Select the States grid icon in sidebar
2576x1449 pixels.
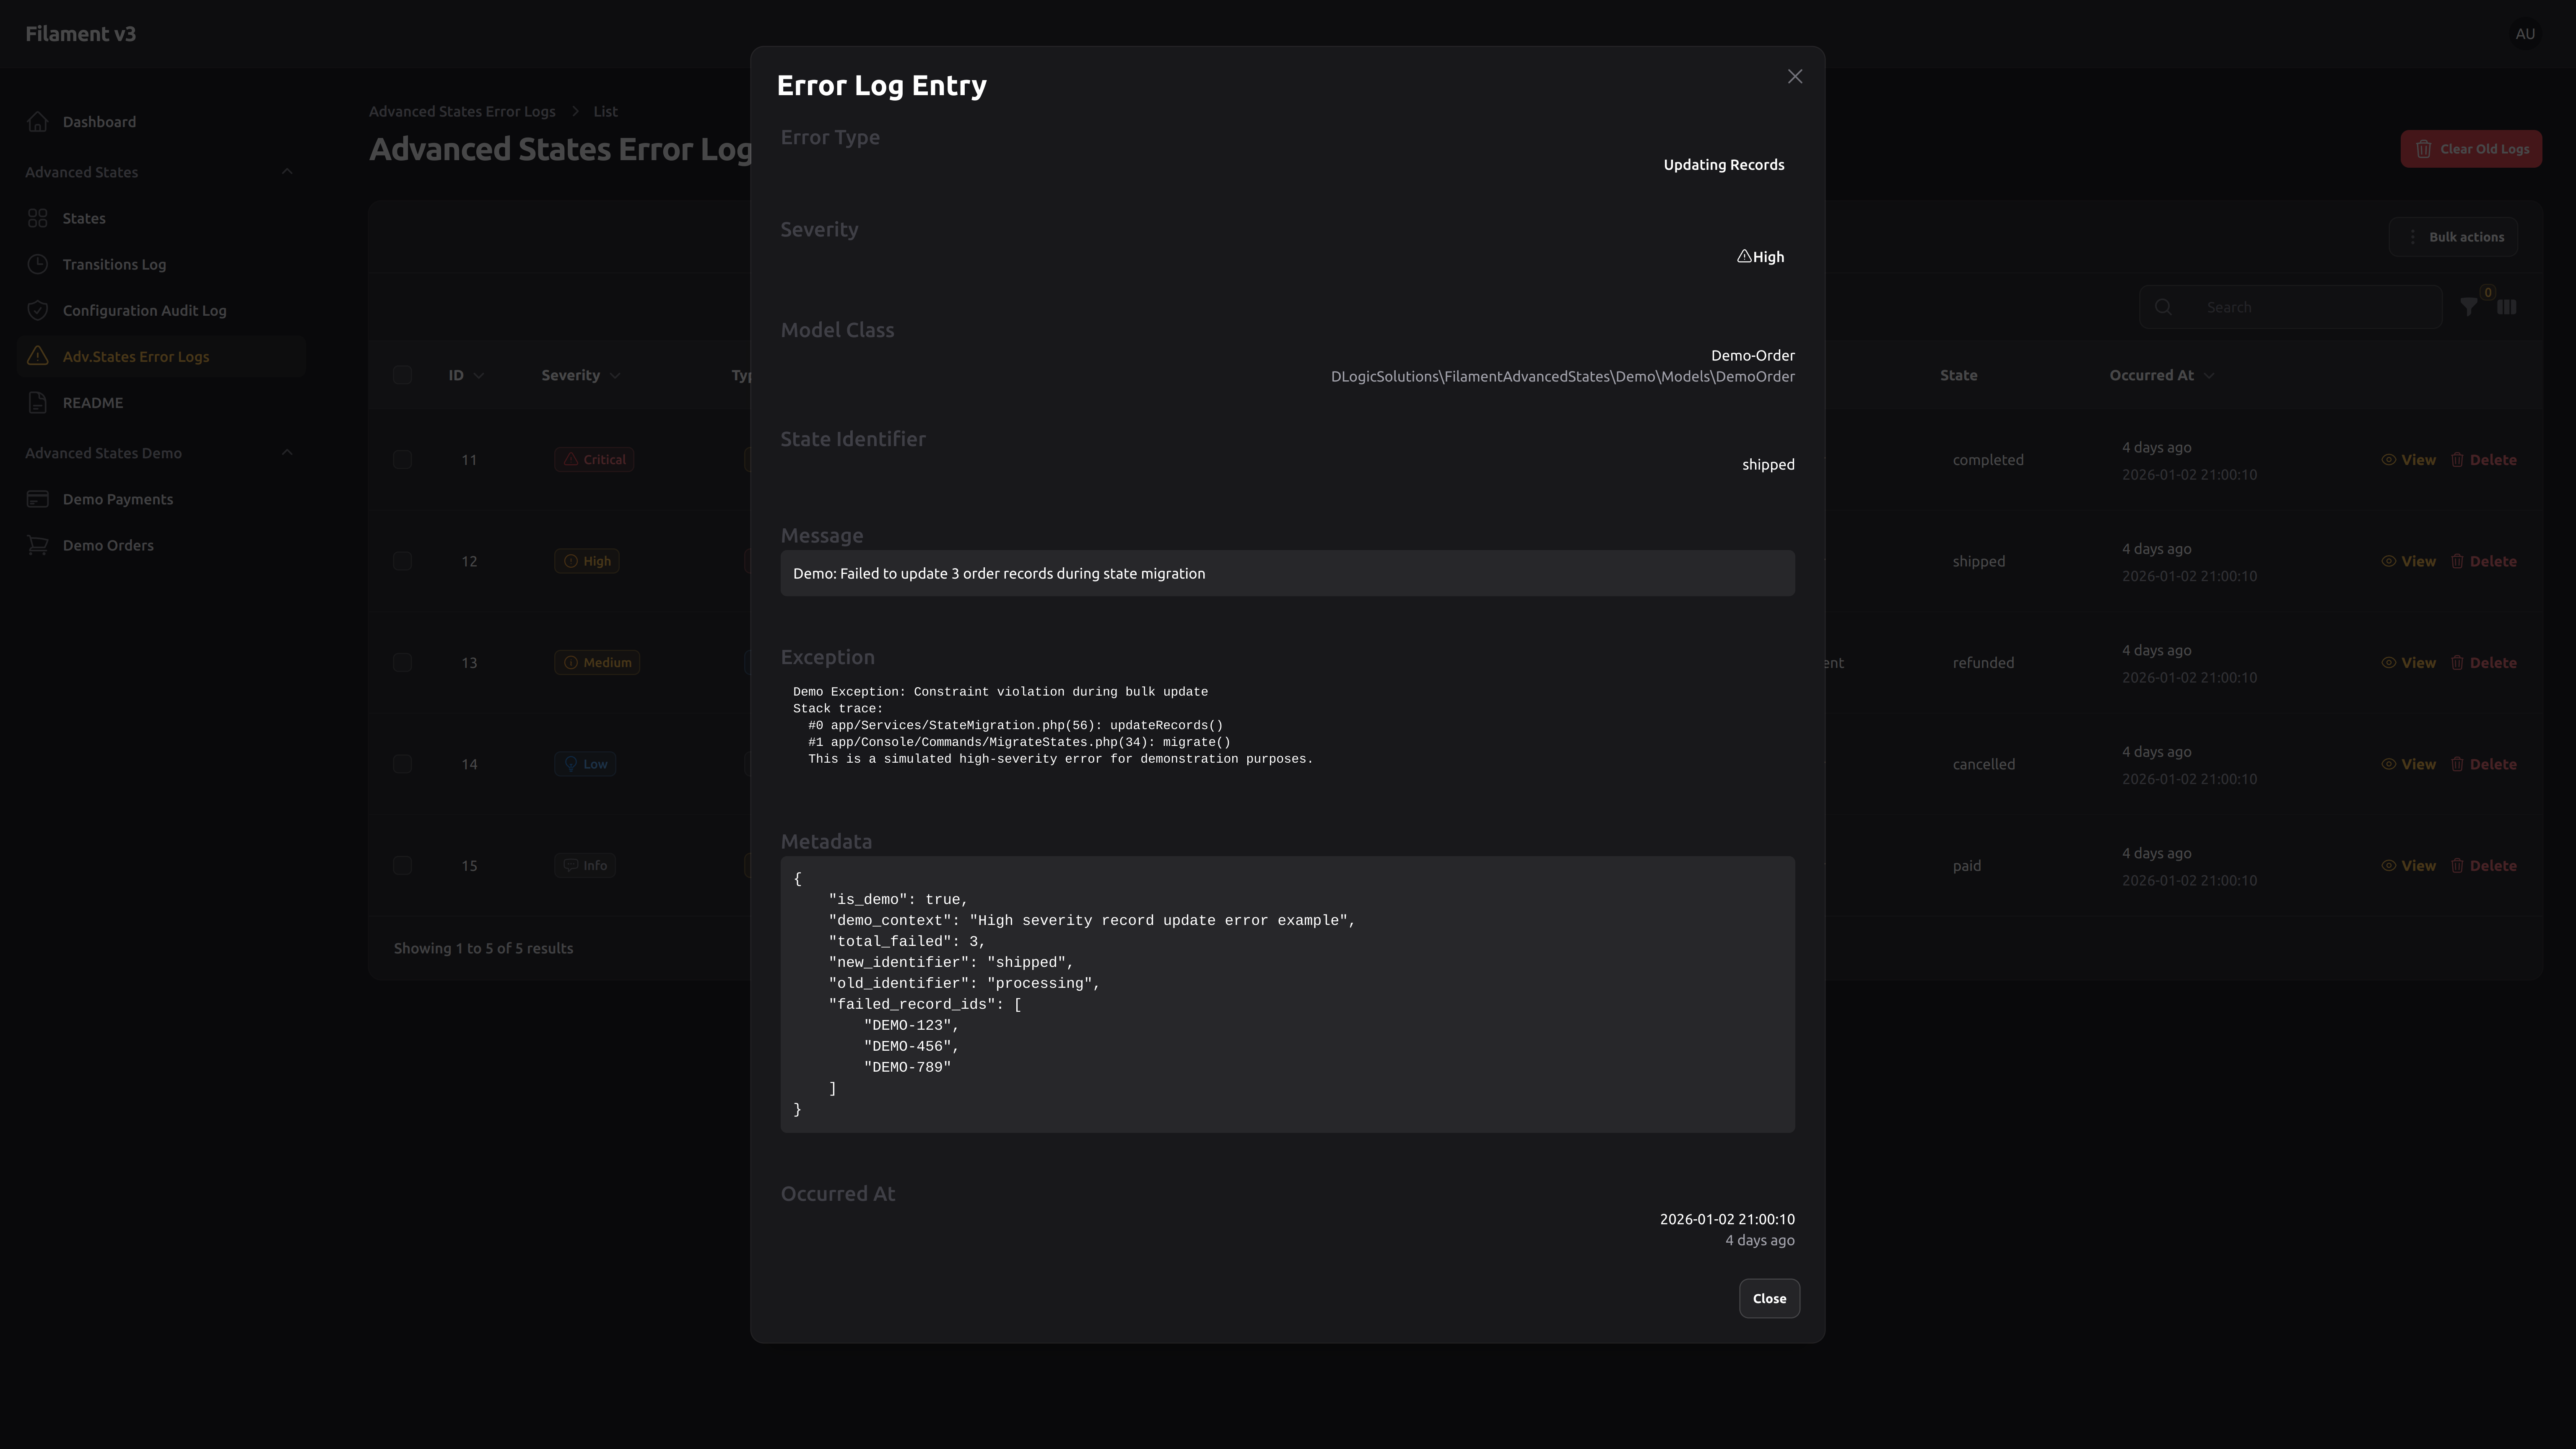[38, 217]
